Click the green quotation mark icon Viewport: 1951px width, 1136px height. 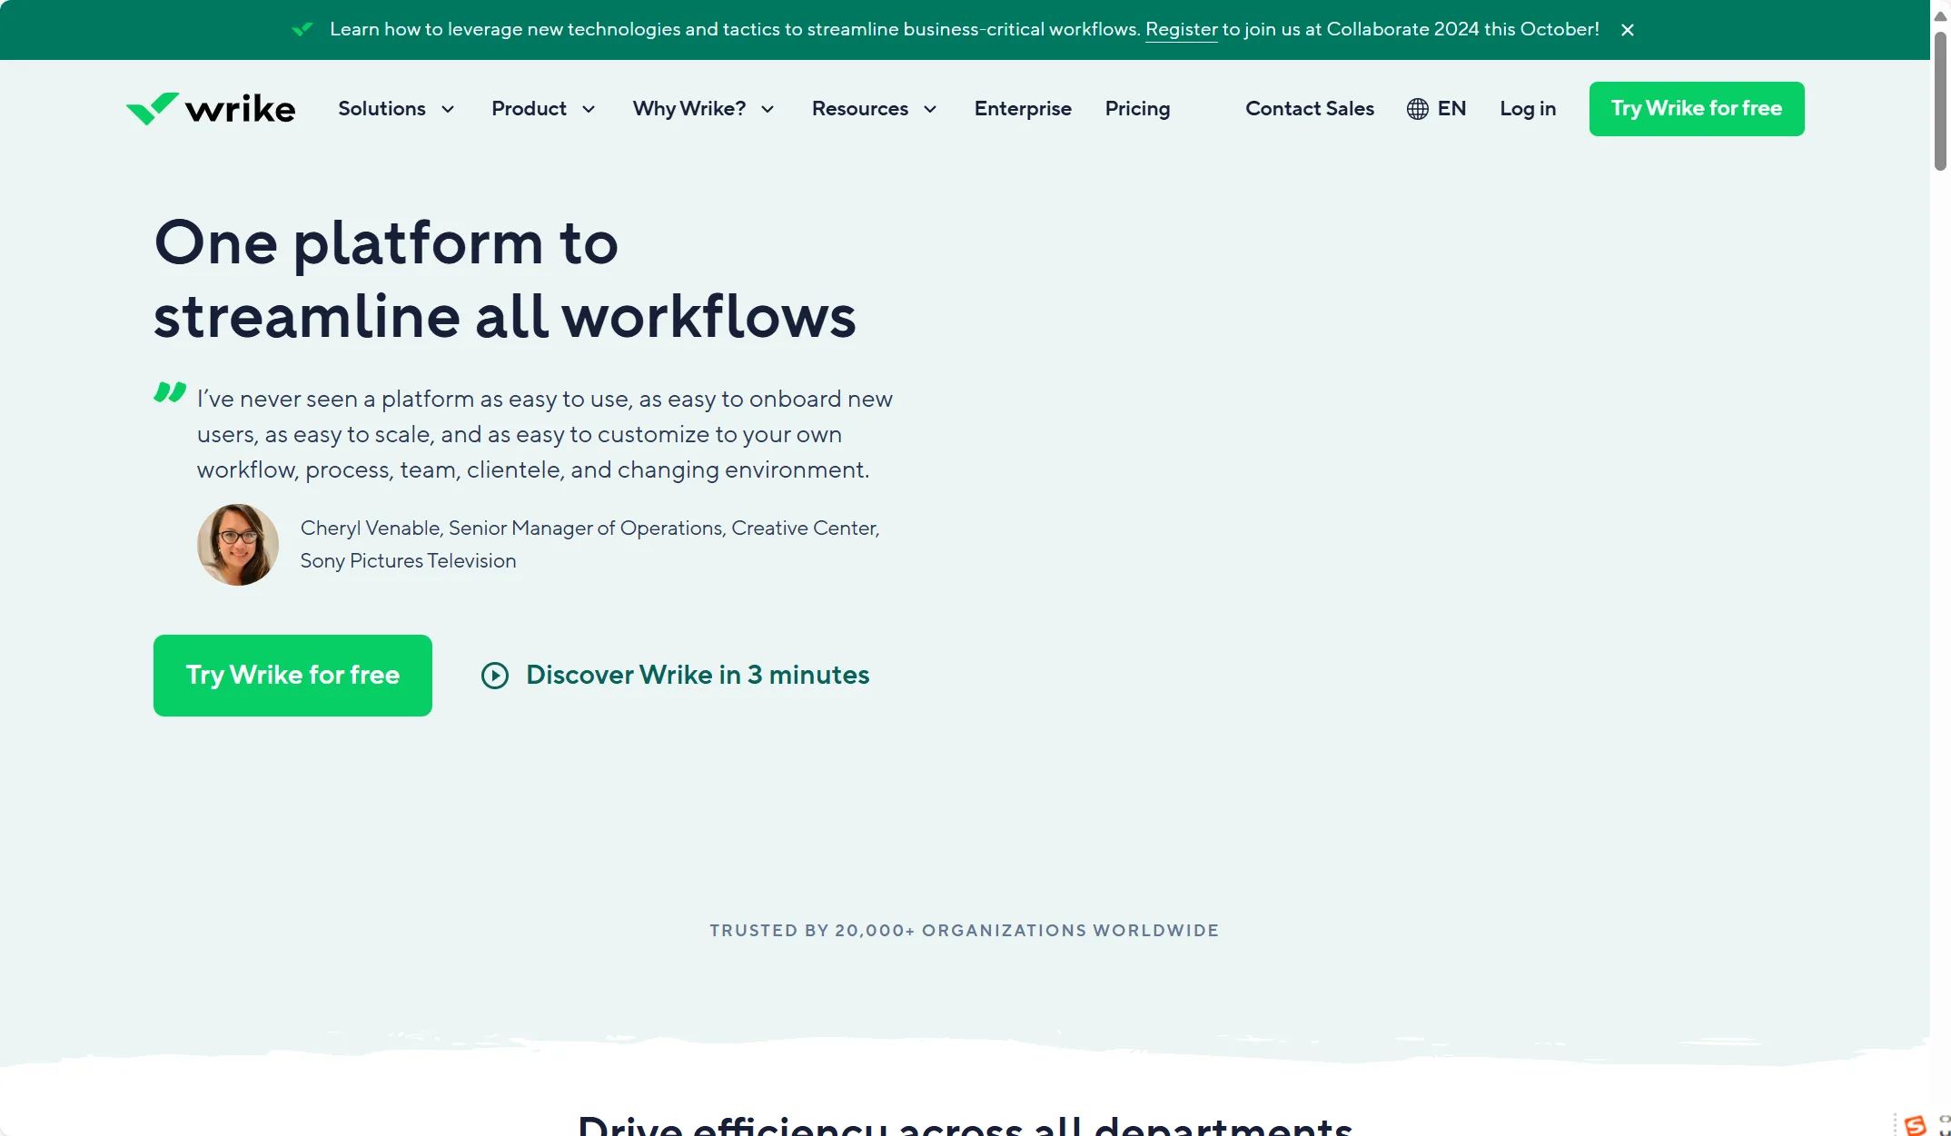pyautogui.click(x=170, y=392)
